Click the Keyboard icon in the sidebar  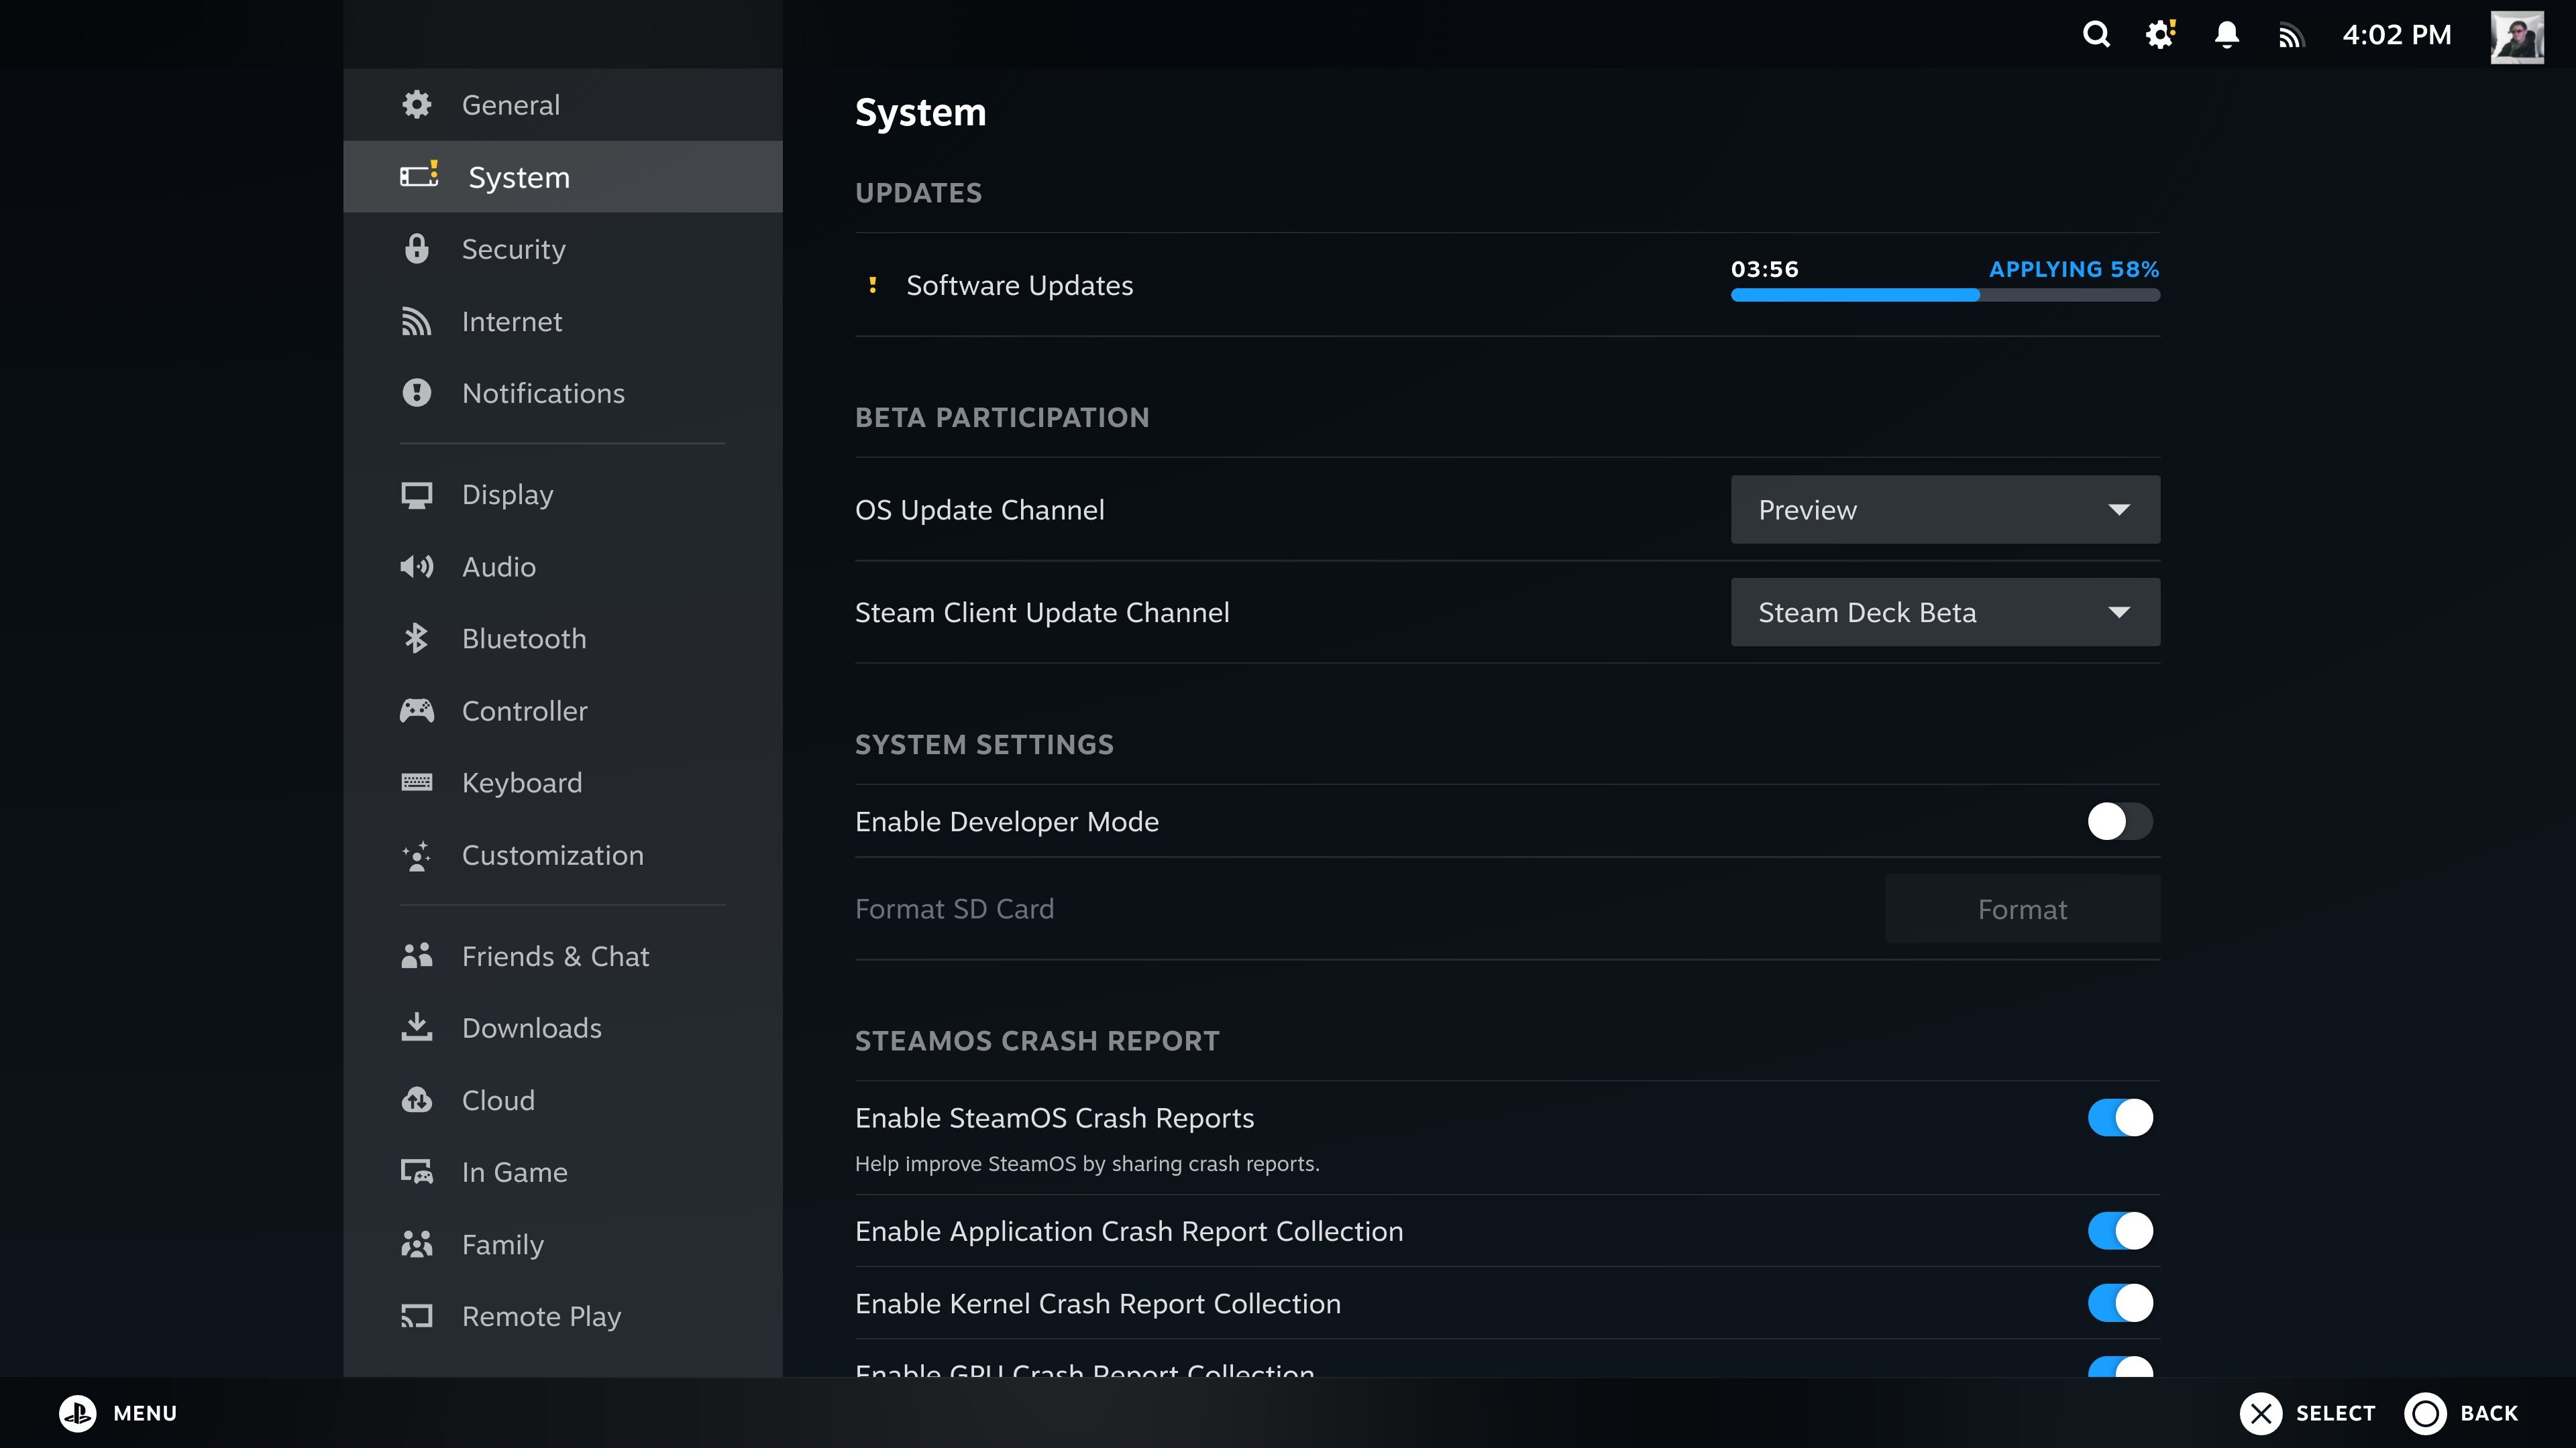coord(416,782)
